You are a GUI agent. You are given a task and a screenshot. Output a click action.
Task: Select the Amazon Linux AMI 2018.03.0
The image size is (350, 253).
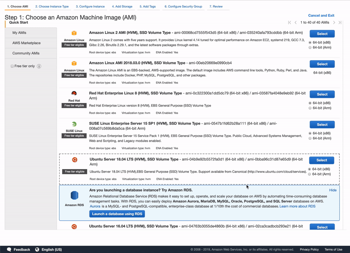click(x=322, y=64)
